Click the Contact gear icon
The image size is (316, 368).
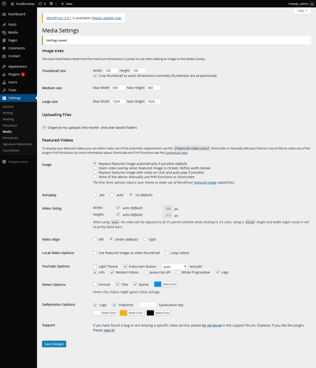coord(4,56)
